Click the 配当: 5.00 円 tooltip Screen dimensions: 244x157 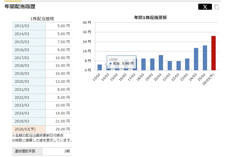pyautogui.click(x=121, y=62)
